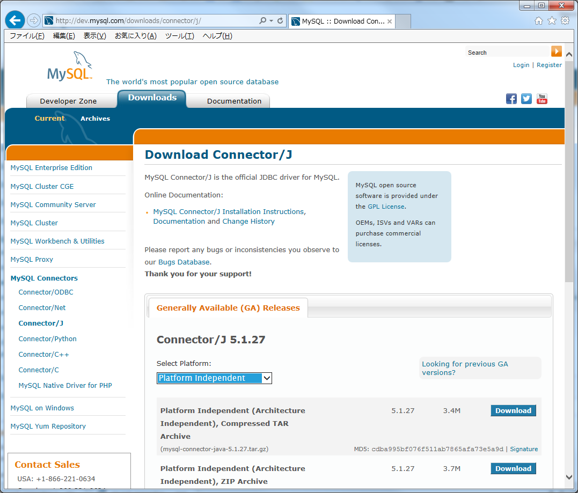Click Looking for previous GA versions link

(465, 368)
